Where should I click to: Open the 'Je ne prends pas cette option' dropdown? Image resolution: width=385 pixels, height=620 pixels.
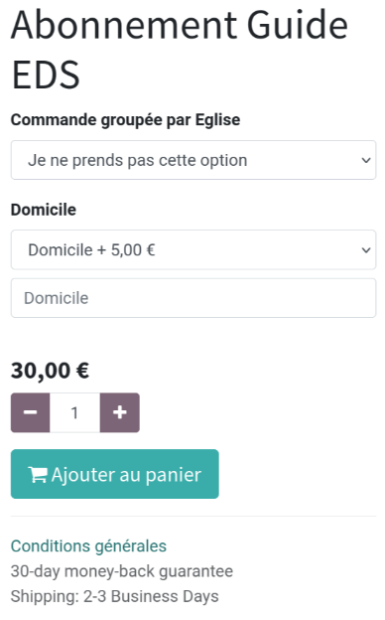pos(193,160)
